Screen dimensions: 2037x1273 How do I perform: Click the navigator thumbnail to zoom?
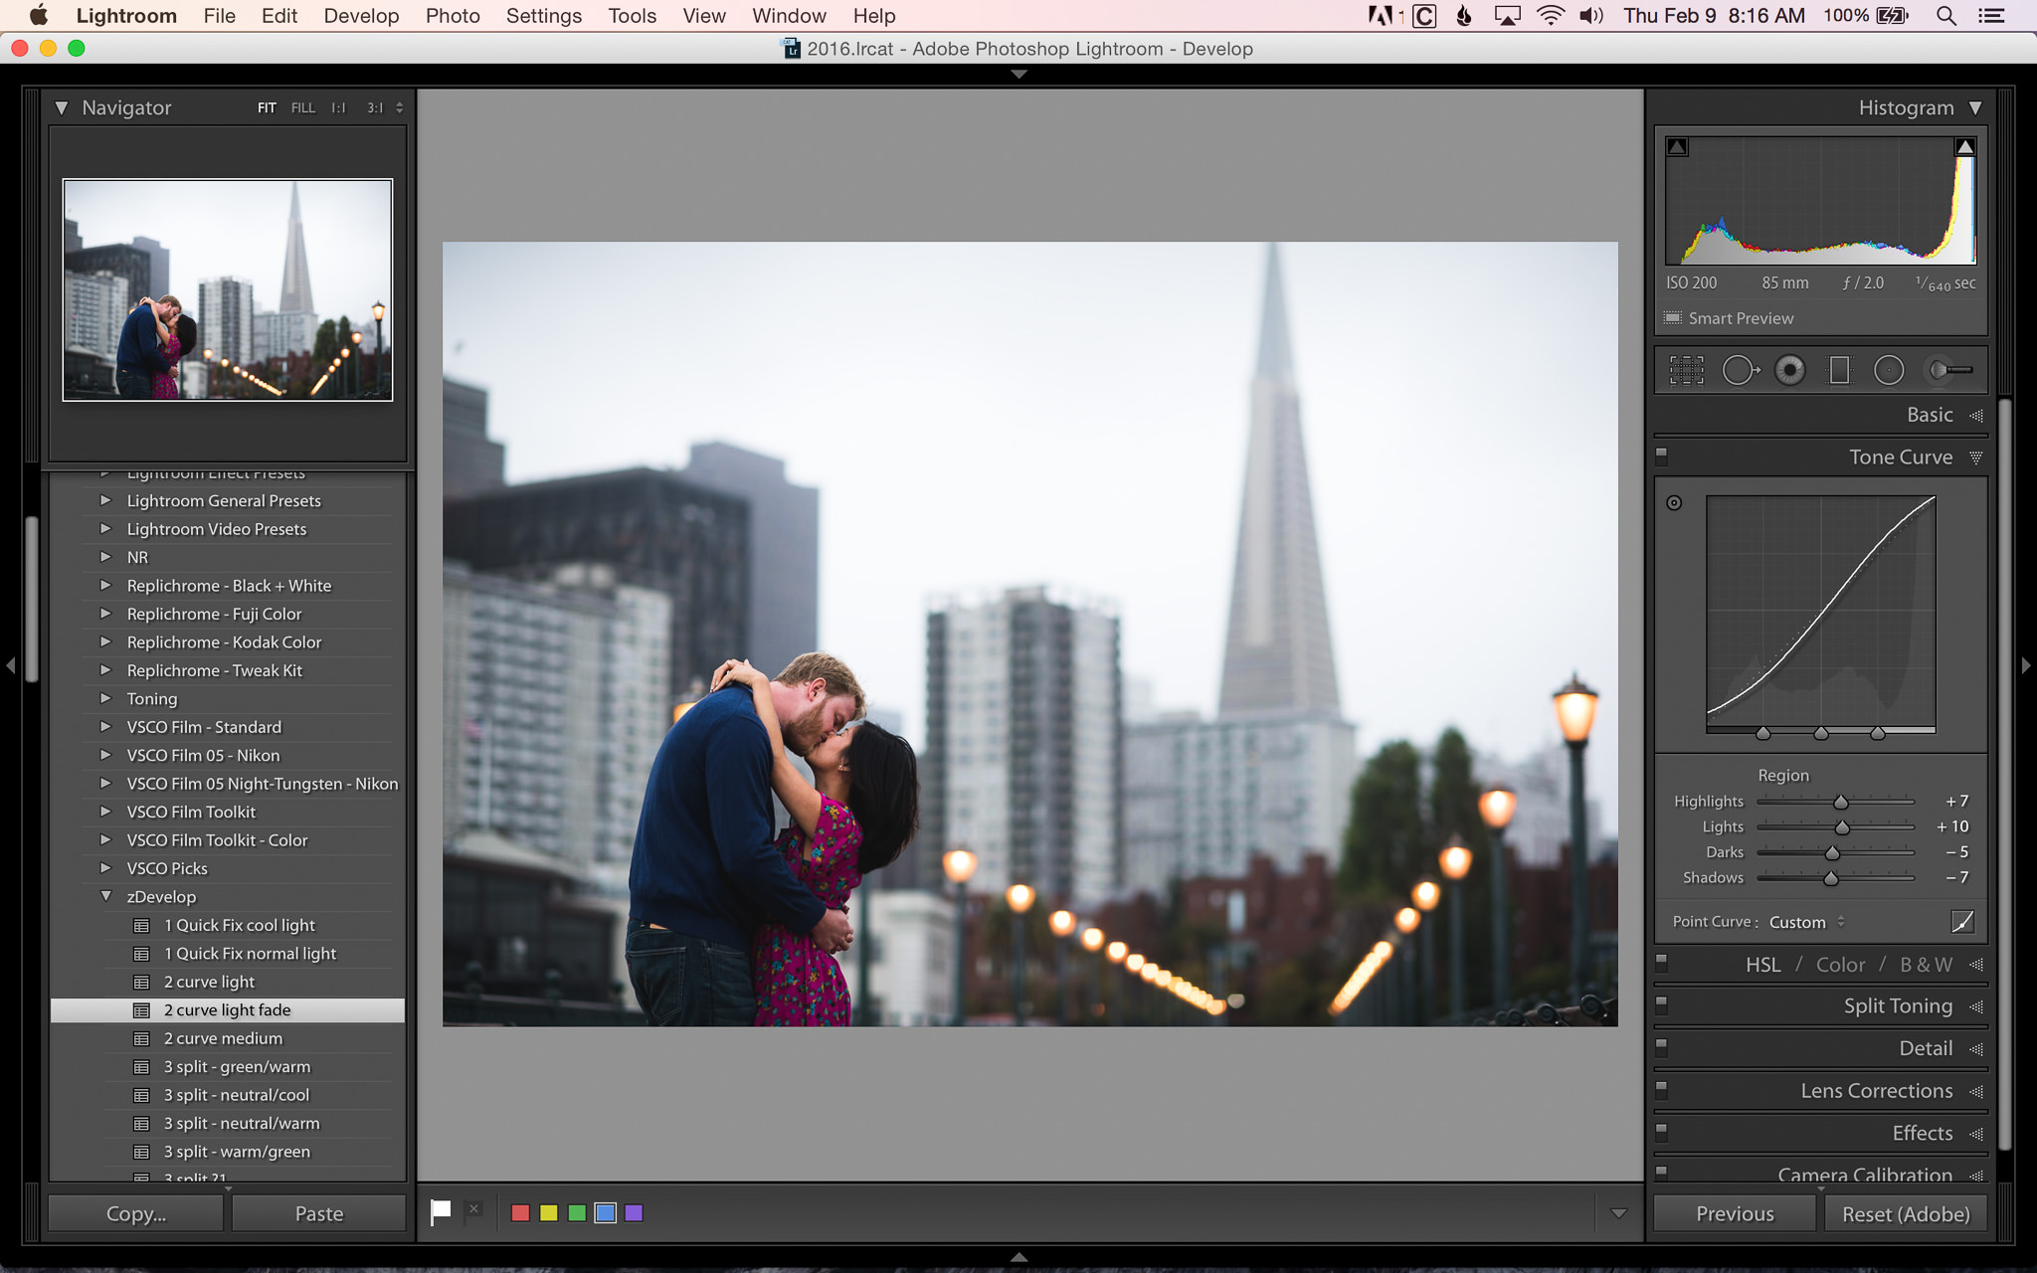[x=228, y=287]
